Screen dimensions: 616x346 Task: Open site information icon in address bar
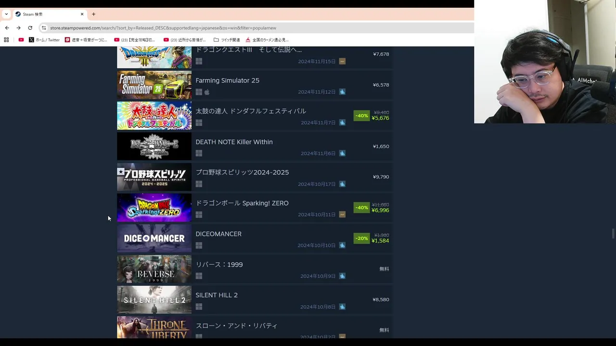pos(44,28)
